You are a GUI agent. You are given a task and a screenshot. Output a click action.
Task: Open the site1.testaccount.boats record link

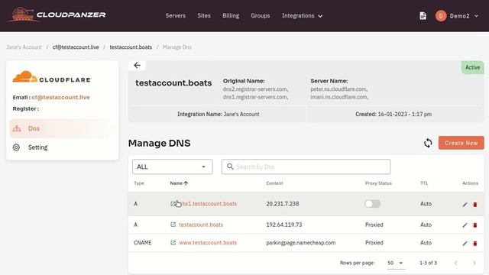[x=208, y=204]
